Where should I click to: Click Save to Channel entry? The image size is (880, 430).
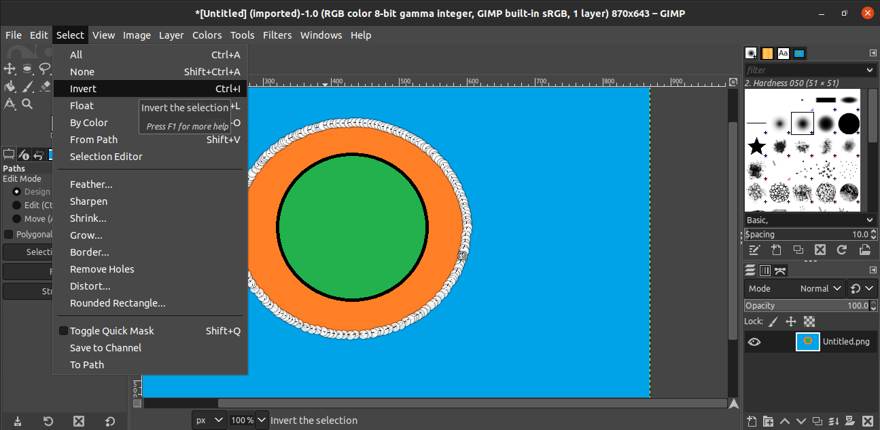coord(105,348)
